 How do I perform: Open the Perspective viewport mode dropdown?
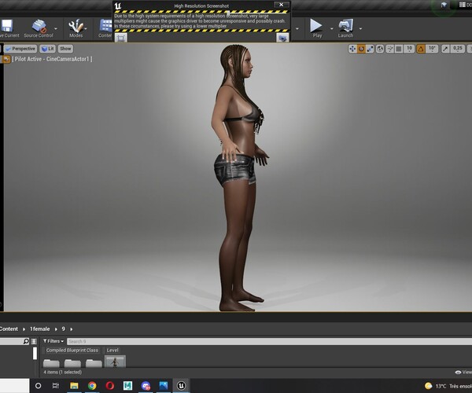(x=20, y=49)
